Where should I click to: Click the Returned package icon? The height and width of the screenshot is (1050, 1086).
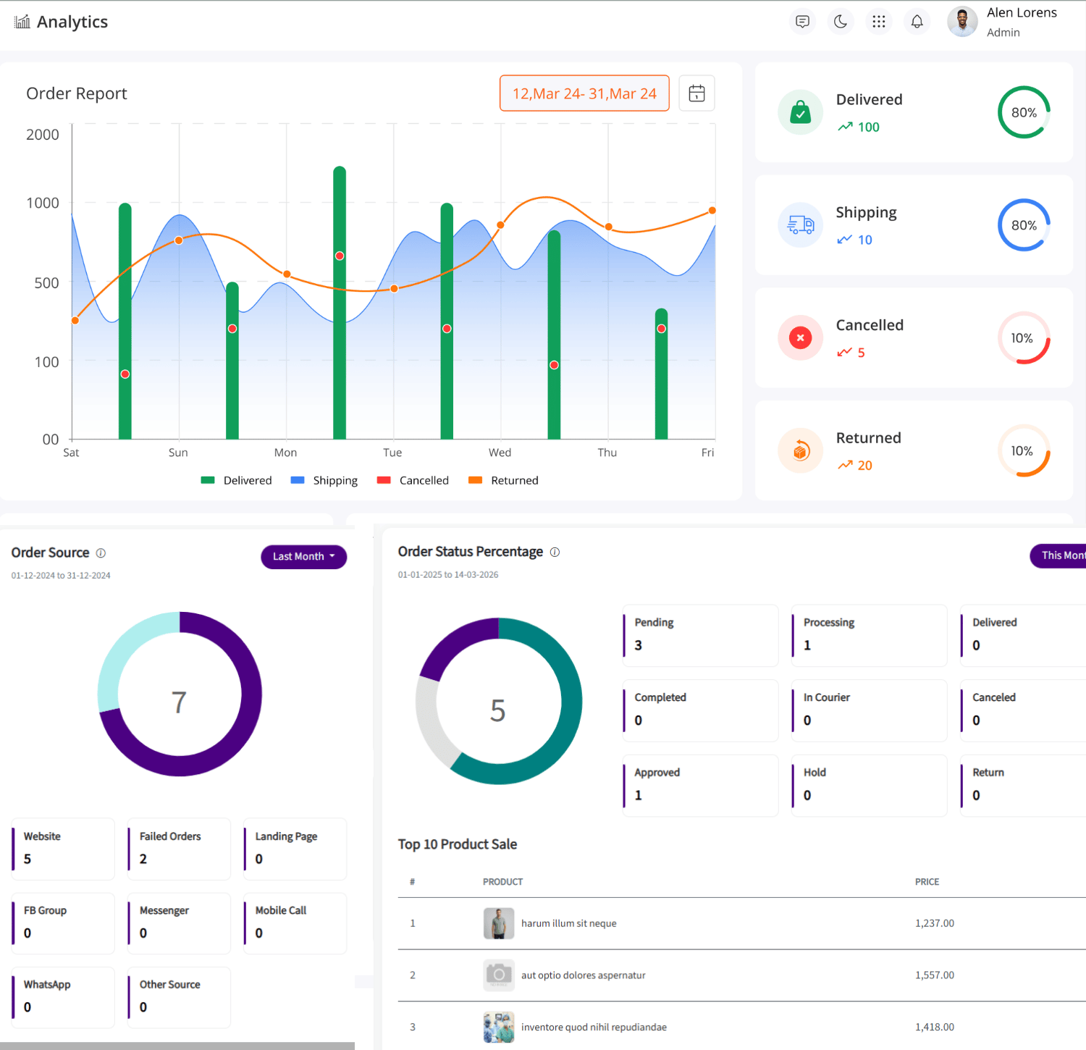pos(800,450)
